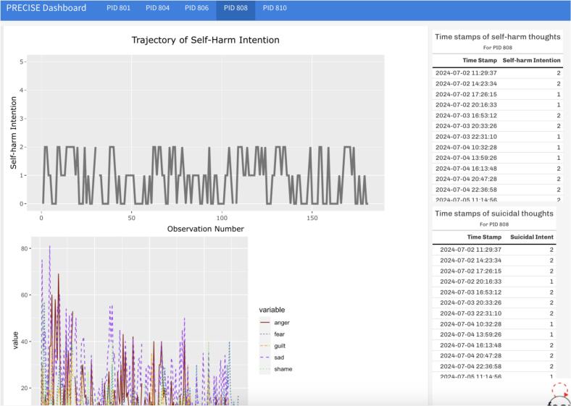Click the Observation Number axis label
571x406 pixels.
point(205,229)
